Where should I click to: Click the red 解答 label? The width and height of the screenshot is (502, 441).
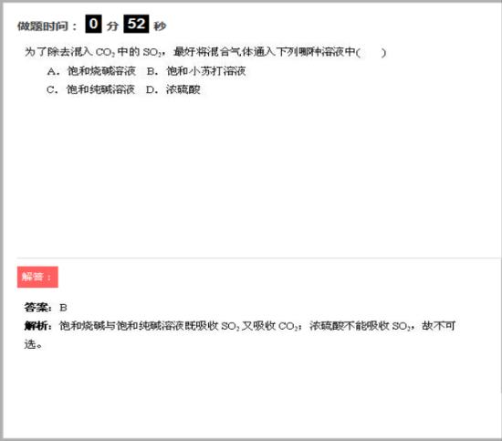pos(37,277)
